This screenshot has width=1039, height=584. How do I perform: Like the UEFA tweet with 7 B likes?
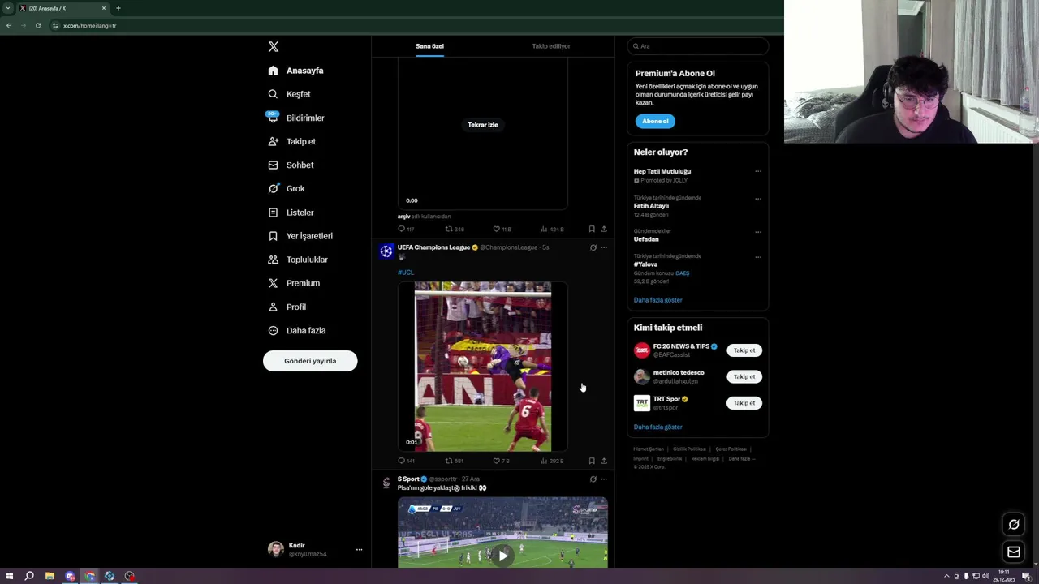(501, 461)
